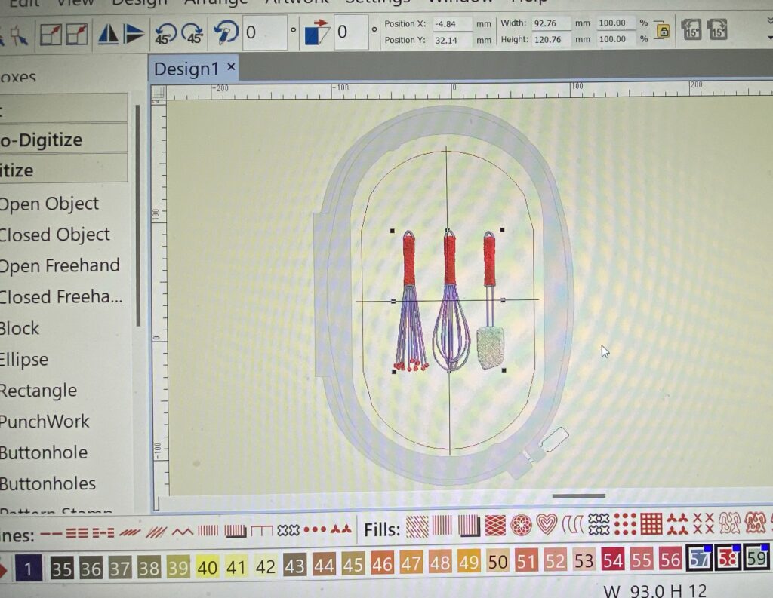
Task: Select the heart-shaped fill pattern
Action: pos(547,523)
